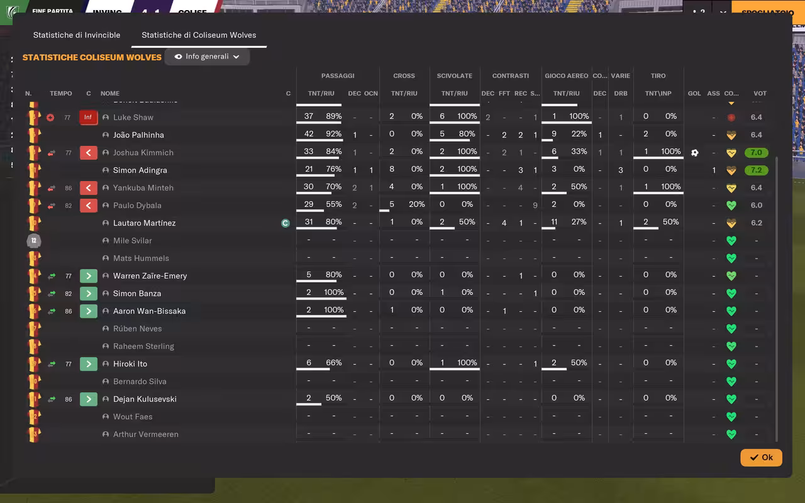The height and width of the screenshot is (503, 805).
Task: Click the person icon beside Simon Adingra
Action: click(106, 170)
